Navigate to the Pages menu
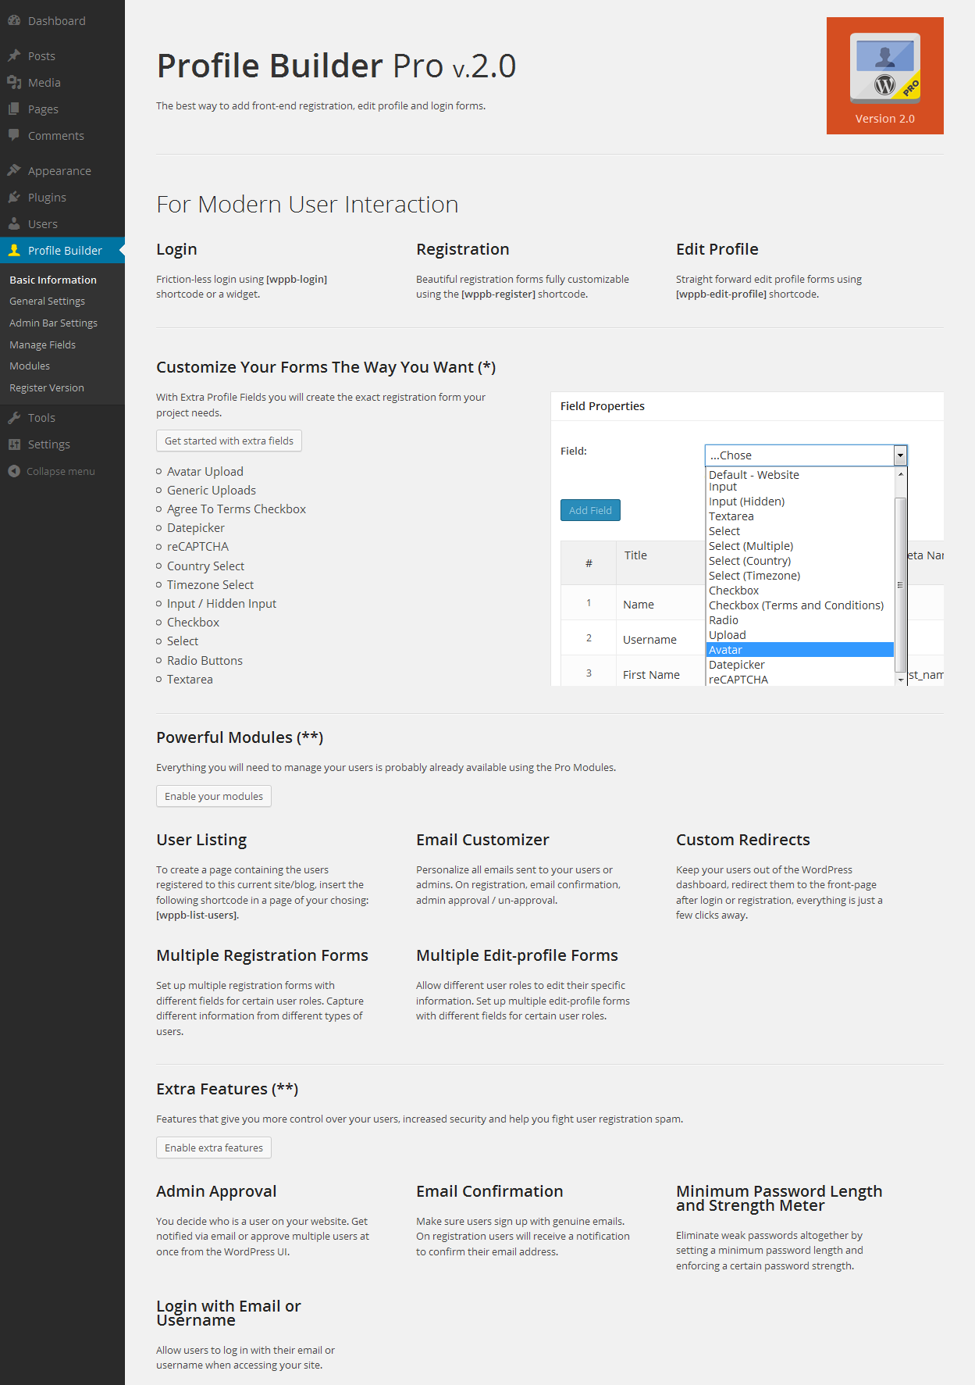975x1385 pixels. (62, 109)
